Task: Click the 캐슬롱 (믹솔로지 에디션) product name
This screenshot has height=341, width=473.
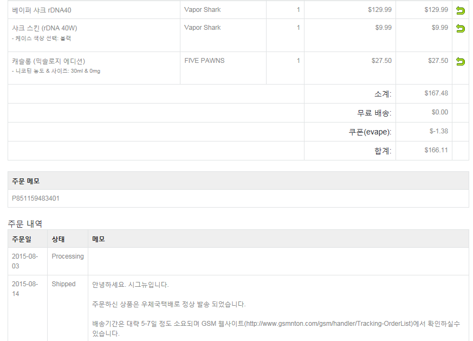Action: (x=49, y=61)
